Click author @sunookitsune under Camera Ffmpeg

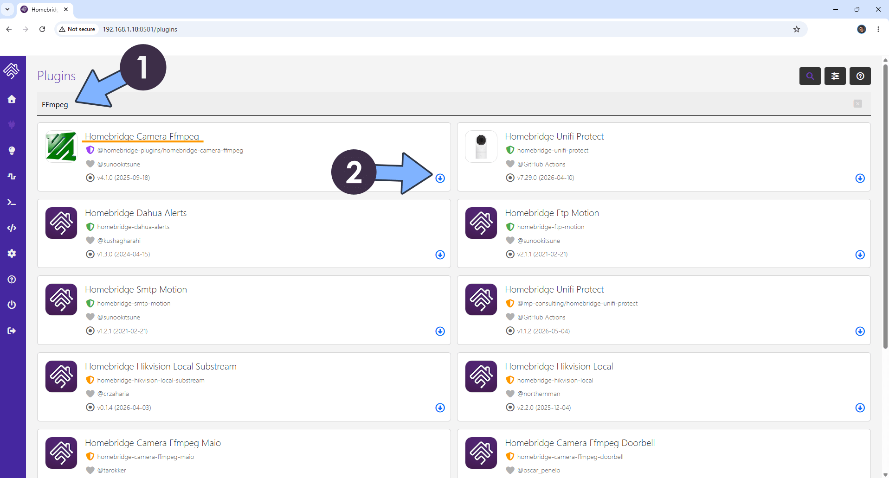[x=119, y=164]
